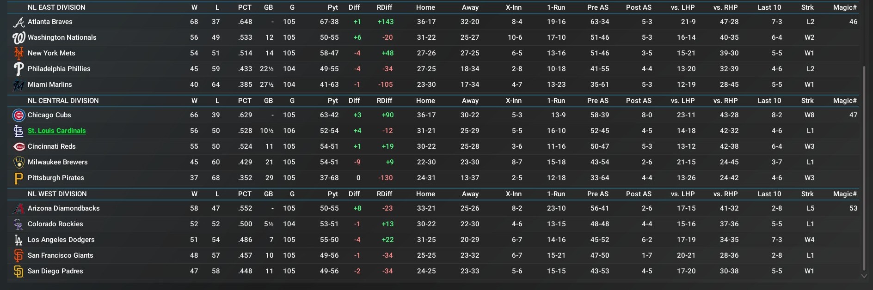The width and height of the screenshot is (873, 290).
Task: Click the New York Mets logo
Action: click(x=18, y=53)
